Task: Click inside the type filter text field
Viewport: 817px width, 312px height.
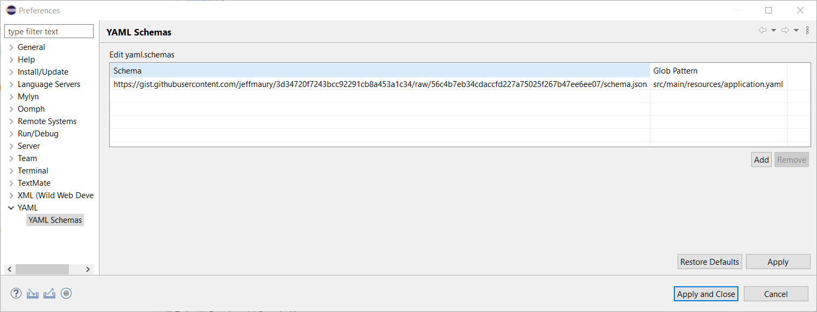Action: [48, 31]
